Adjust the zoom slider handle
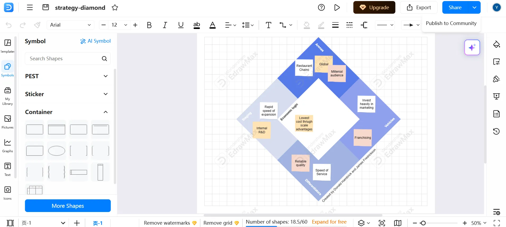Screen dimensions: 506x227 click(423, 223)
